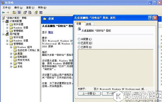Click the dialog's question mark help button
The width and height of the screenshot is (162, 102).
tap(150, 18)
